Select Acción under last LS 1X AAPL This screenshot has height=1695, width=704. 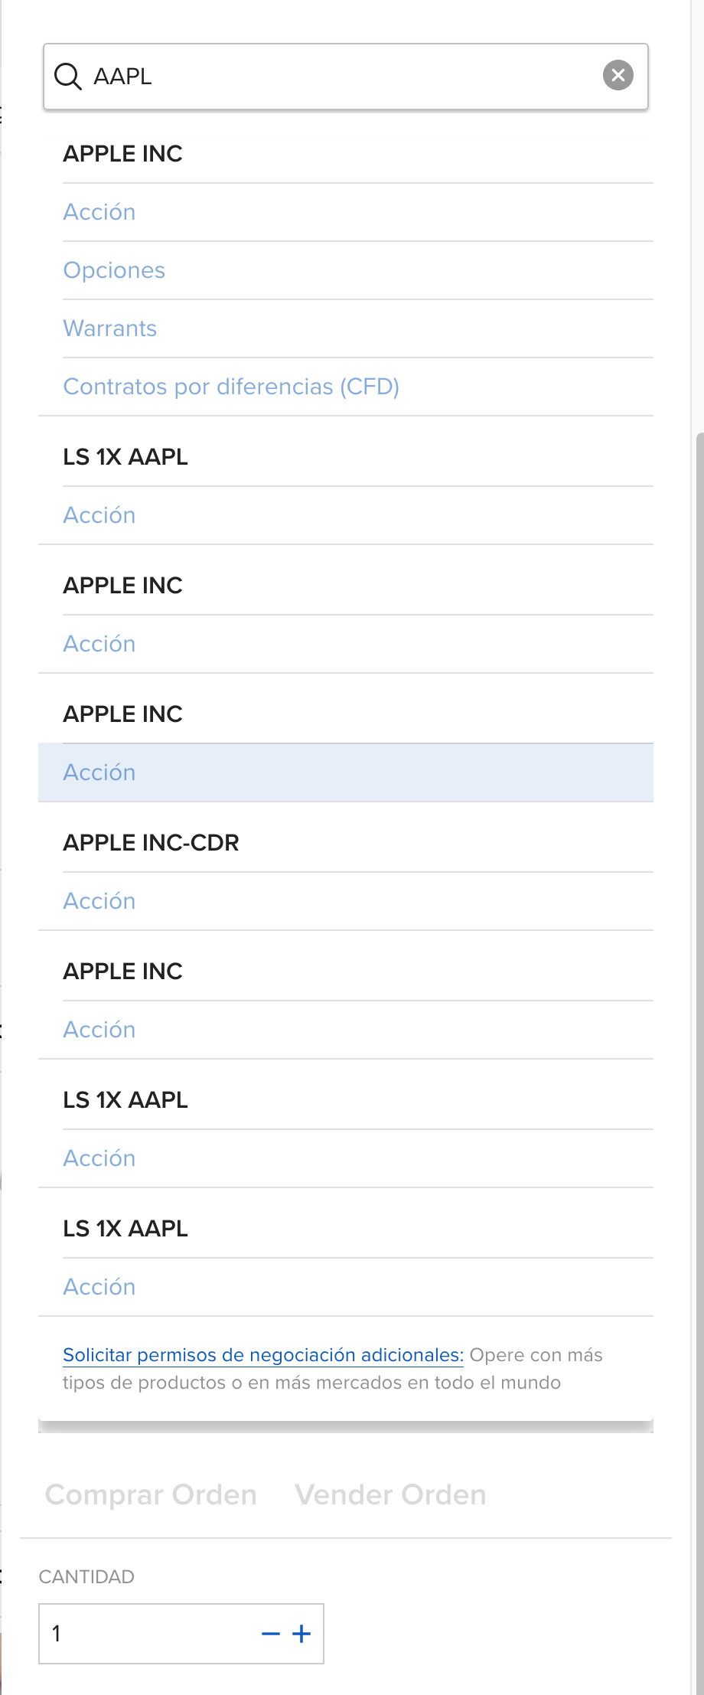pos(99,1287)
